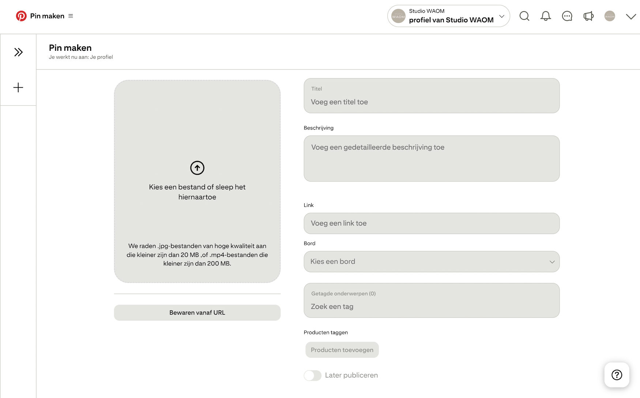The height and width of the screenshot is (398, 640).
Task: Expand the Studio WAOM account switcher
Action: (501, 16)
